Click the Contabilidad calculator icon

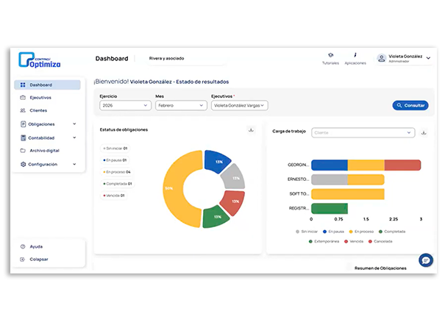click(x=23, y=138)
